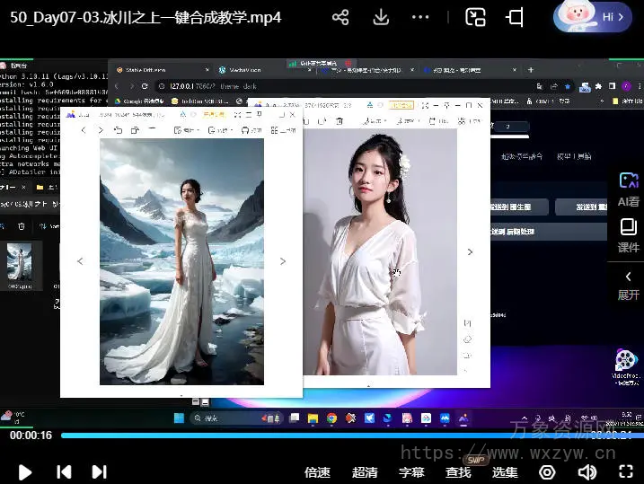Toggle 字幕 subtitles

[x=411, y=472]
